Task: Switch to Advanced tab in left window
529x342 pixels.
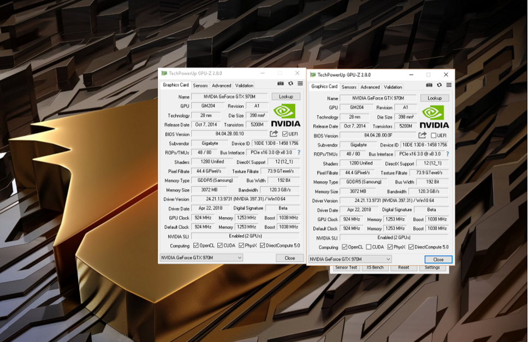Action: 221,86
